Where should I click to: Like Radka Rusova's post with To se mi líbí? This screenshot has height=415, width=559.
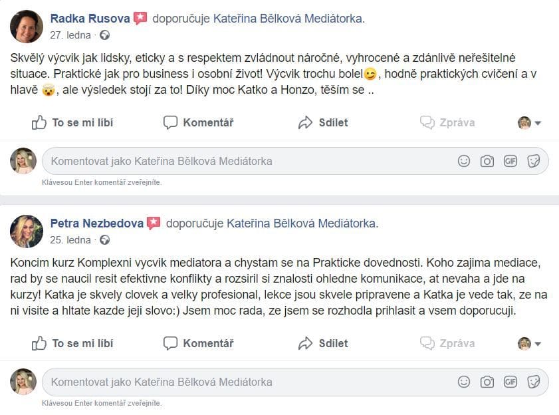(72, 122)
